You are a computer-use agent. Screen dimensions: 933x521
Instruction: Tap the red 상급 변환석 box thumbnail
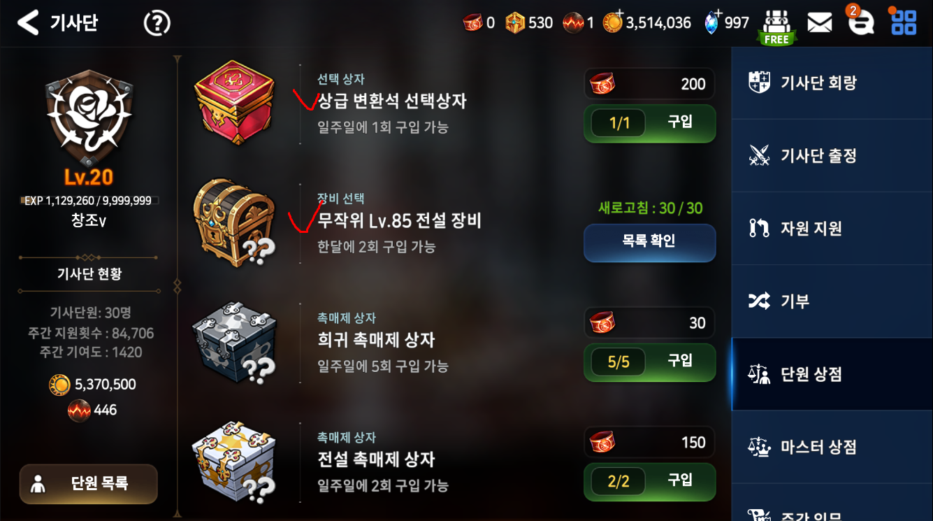[x=234, y=103]
